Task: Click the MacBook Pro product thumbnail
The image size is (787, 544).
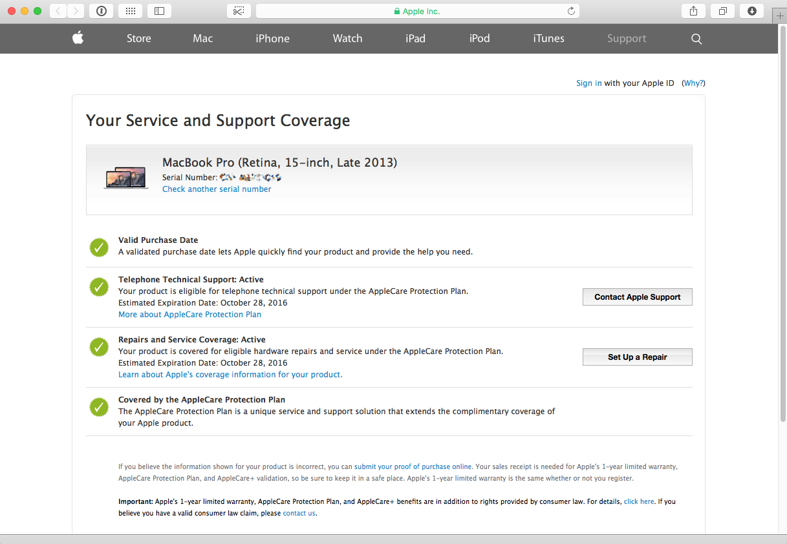Action: coord(126,178)
